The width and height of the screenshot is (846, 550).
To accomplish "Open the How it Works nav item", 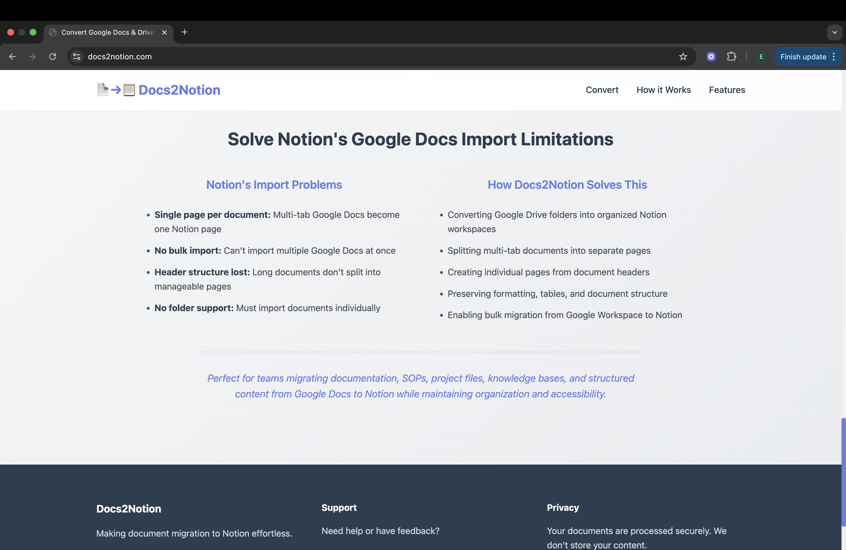I will click(664, 90).
